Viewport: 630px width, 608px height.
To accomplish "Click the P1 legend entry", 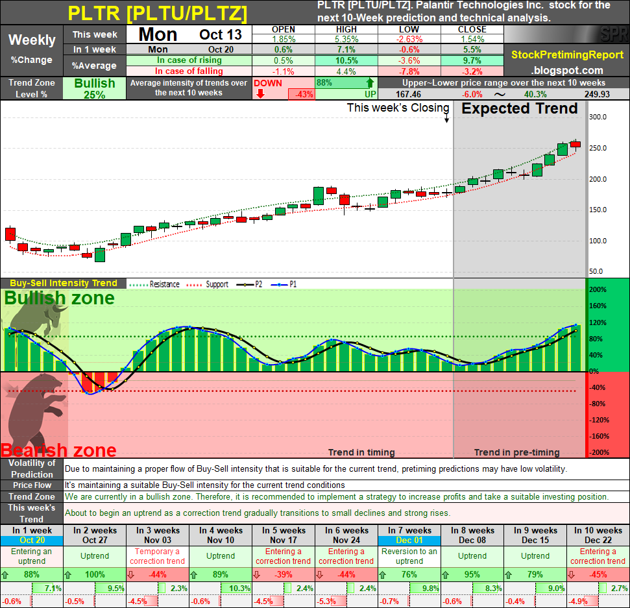I will click(284, 284).
